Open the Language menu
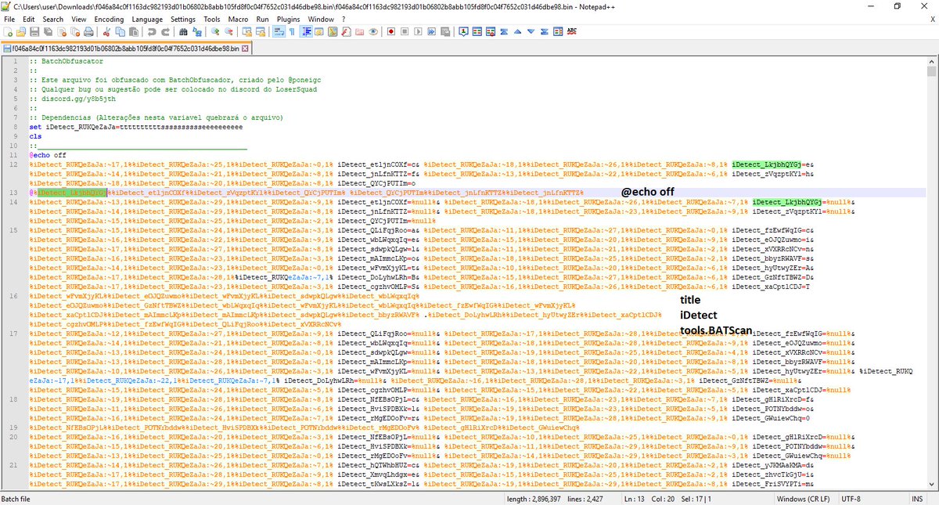The width and height of the screenshot is (939, 505). click(x=147, y=18)
